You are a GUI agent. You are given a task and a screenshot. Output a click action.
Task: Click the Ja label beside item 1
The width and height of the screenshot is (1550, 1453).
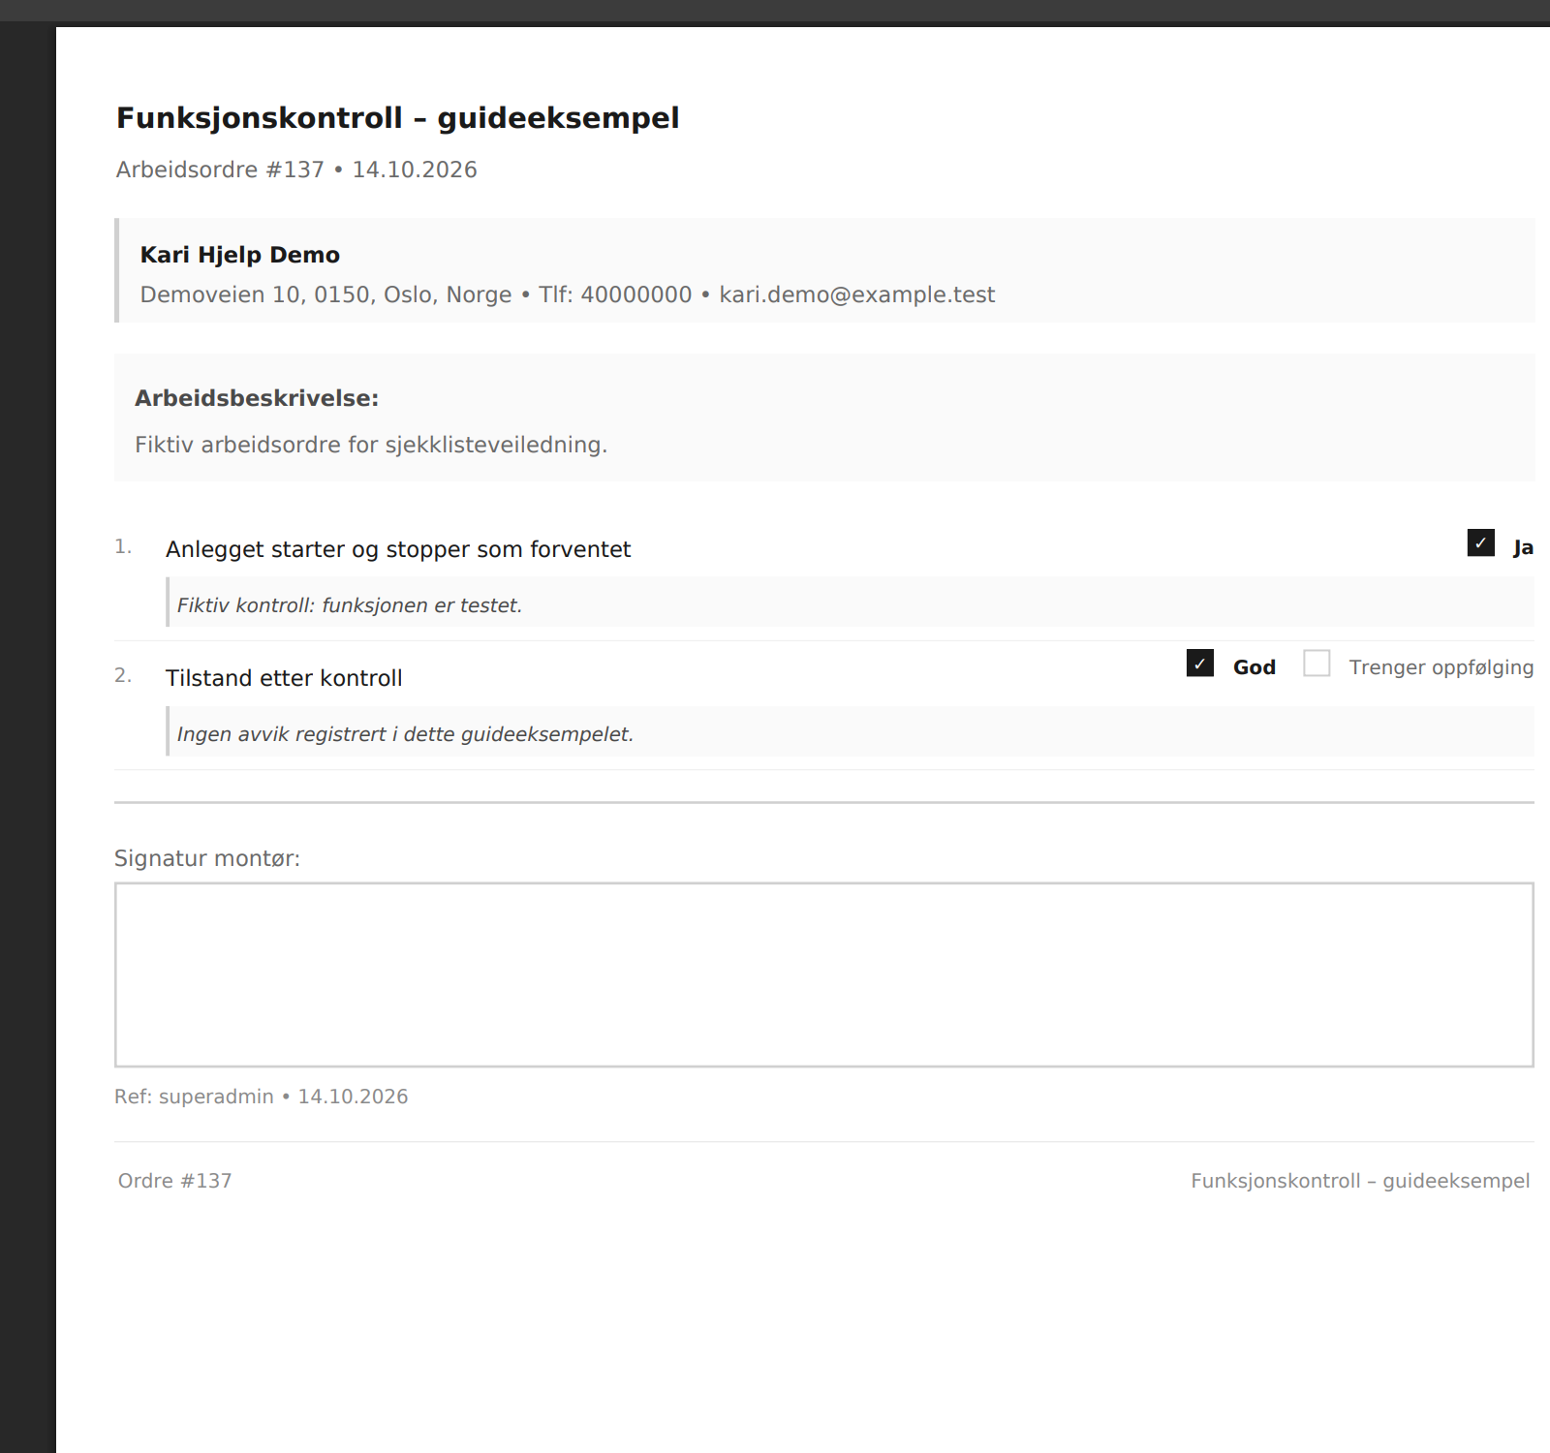(x=1523, y=547)
